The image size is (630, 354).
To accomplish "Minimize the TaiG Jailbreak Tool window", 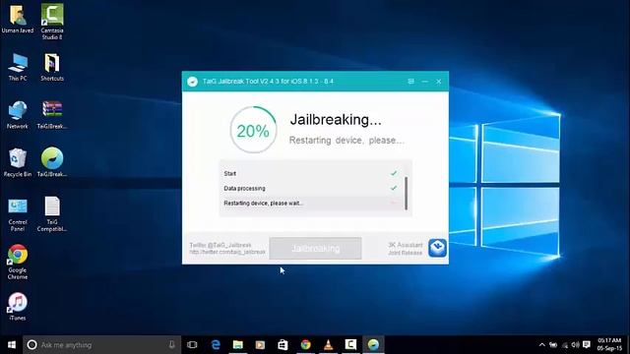I will (x=424, y=81).
